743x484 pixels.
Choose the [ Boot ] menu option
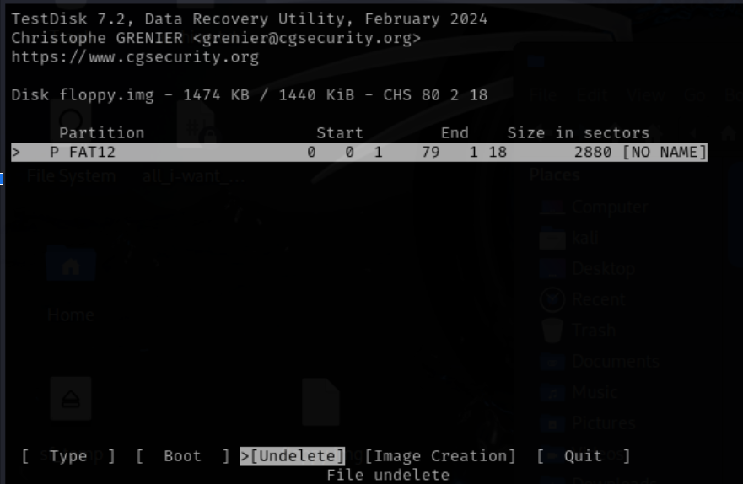tap(182, 455)
